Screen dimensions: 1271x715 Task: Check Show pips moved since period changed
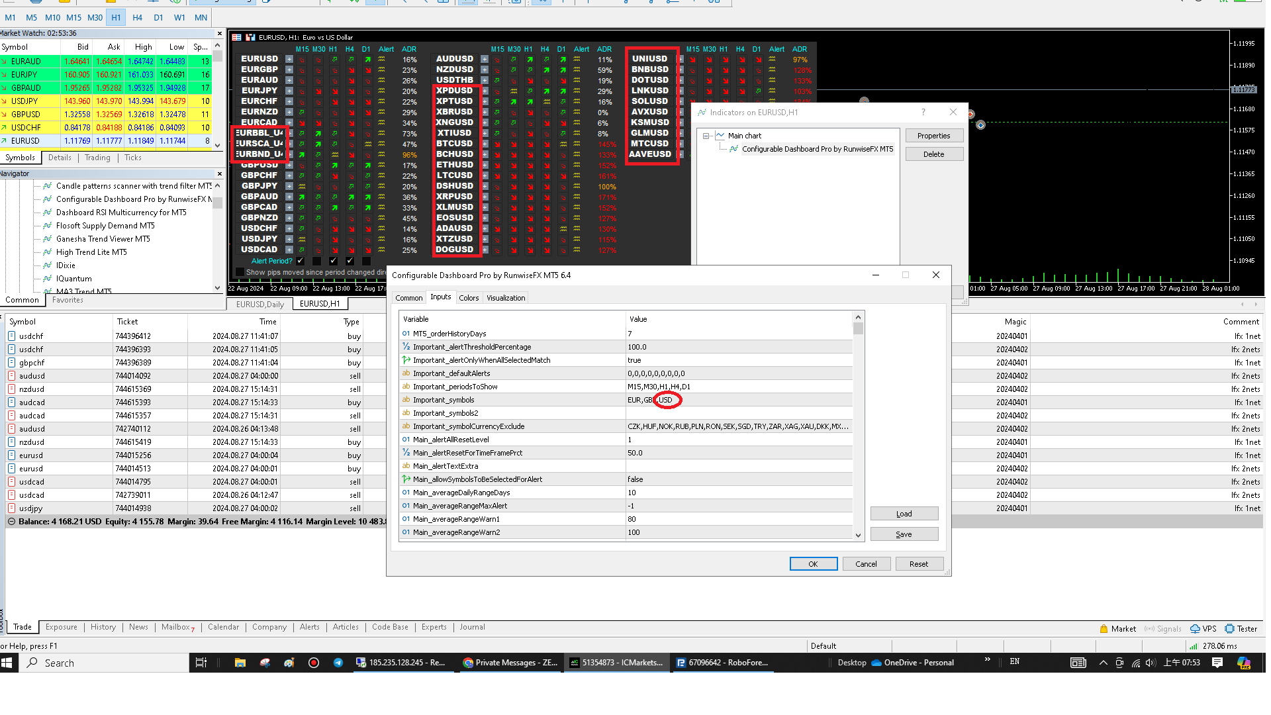point(240,272)
